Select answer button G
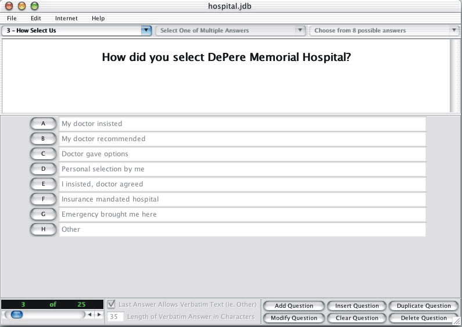 pos(43,214)
